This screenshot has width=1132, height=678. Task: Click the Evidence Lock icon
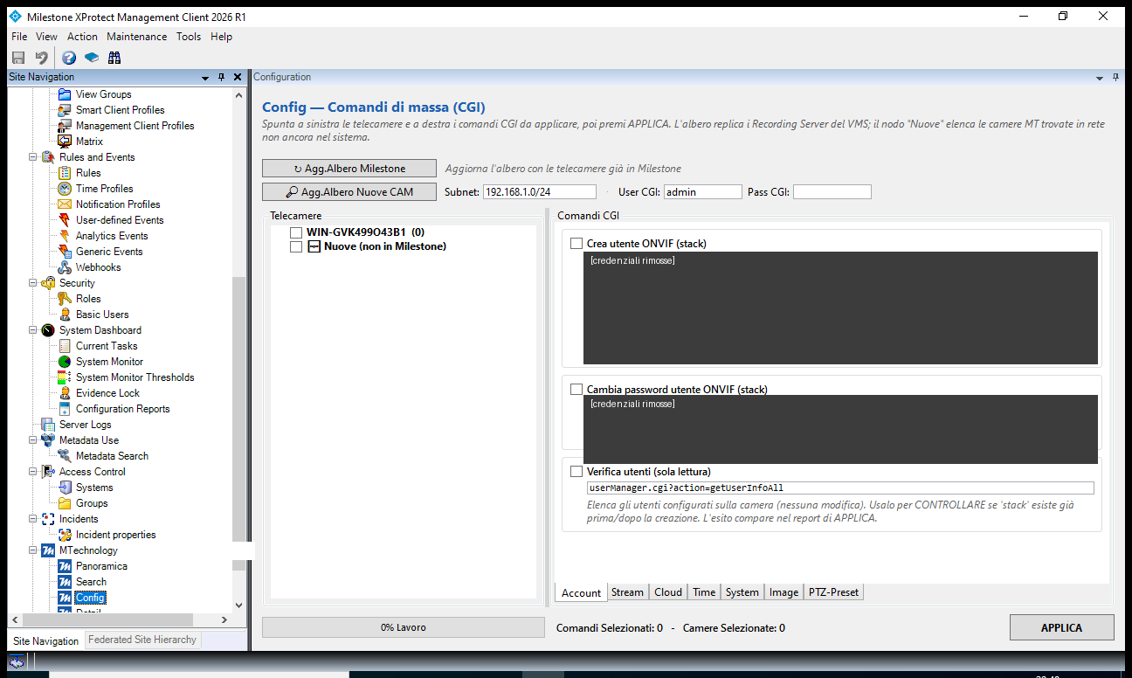[x=65, y=393]
